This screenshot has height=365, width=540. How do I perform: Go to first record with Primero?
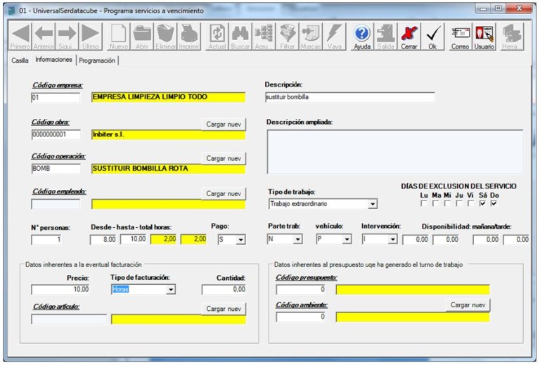[20, 37]
